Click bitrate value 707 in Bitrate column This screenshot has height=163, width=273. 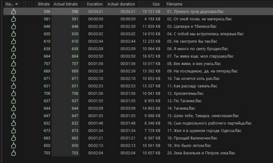[x=47, y=64]
